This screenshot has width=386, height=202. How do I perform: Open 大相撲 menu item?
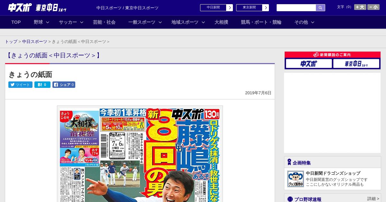221,22
